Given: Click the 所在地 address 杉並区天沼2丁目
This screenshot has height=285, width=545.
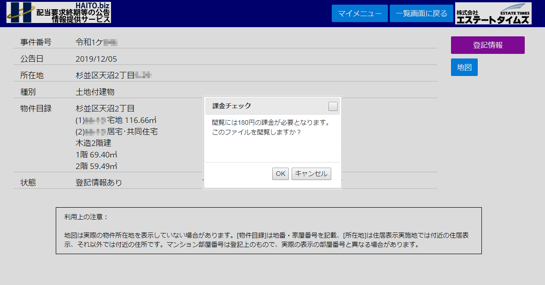Looking at the screenshot, I should tap(105, 76).
